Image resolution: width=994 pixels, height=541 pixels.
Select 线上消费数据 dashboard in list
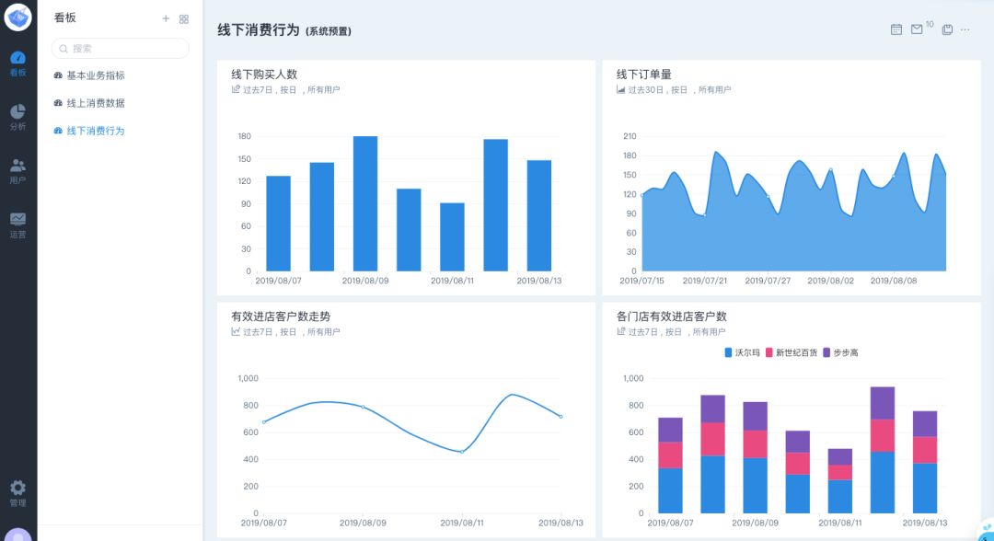pyautogui.click(x=95, y=103)
